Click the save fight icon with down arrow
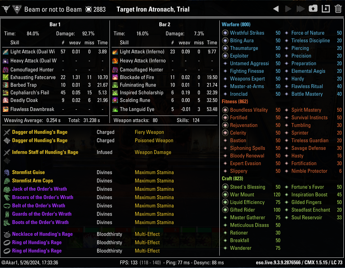Screen dimensions: 345x268 click(326, 9)
